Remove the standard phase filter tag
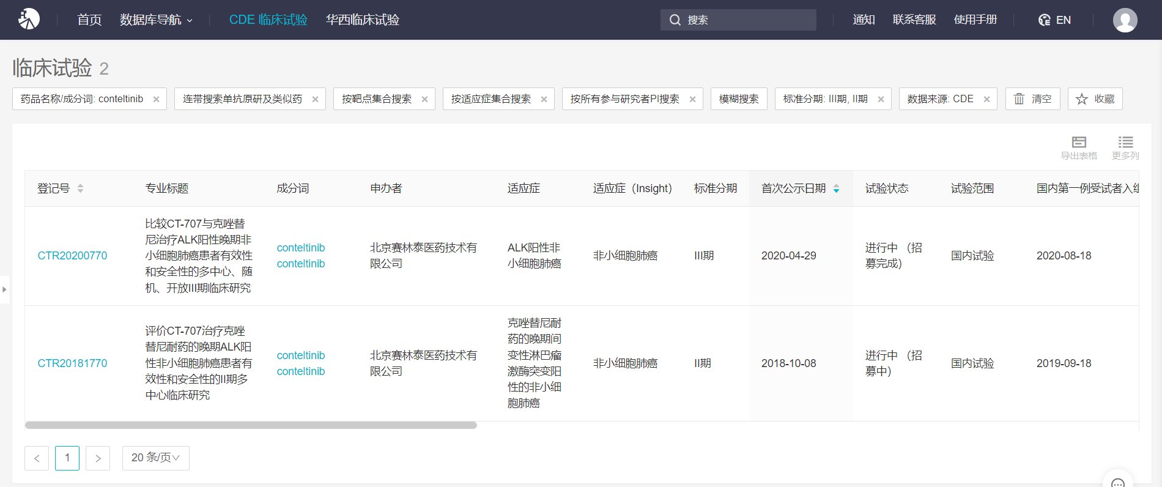The image size is (1162, 487). (x=881, y=100)
